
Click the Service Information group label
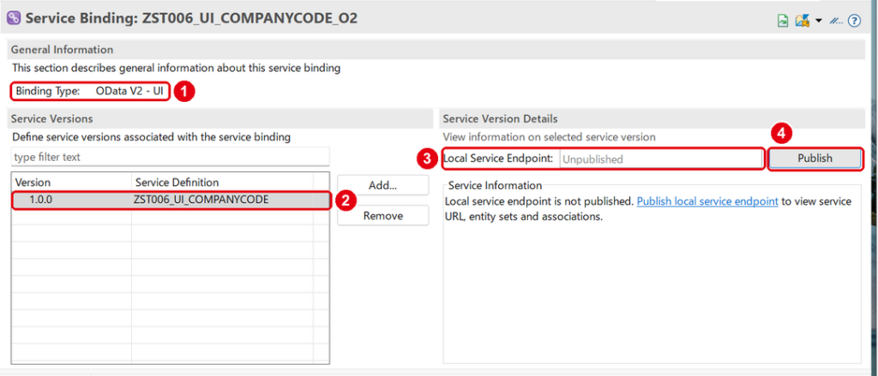pos(495,185)
